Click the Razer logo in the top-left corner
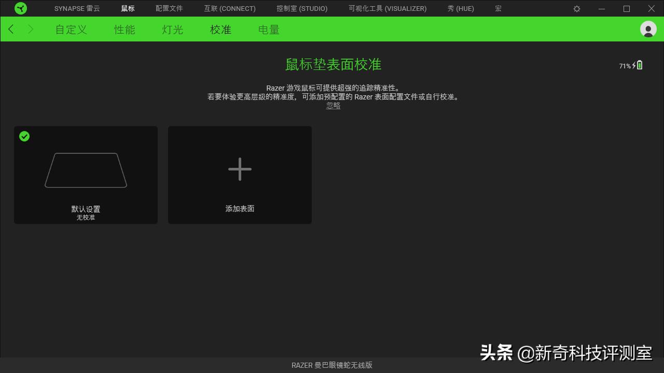664x373 pixels. tap(21, 8)
